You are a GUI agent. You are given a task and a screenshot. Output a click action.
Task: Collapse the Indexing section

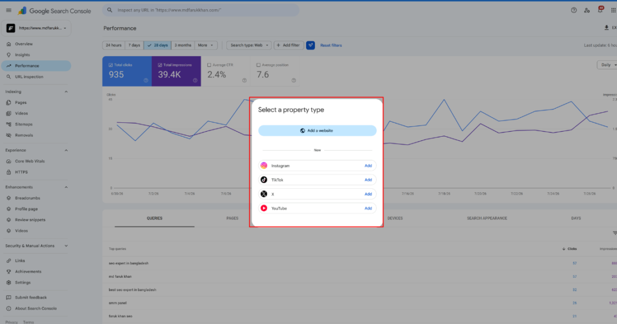point(66,92)
